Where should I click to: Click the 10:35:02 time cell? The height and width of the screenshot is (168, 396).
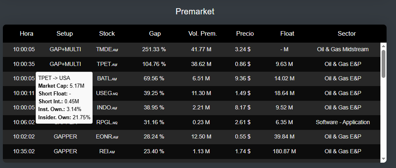pyautogui.click(x=24, y=151)
